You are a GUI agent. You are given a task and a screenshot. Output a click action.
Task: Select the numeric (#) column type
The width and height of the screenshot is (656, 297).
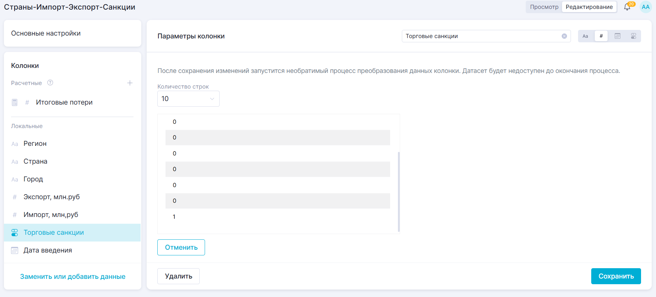click(601, 36)
